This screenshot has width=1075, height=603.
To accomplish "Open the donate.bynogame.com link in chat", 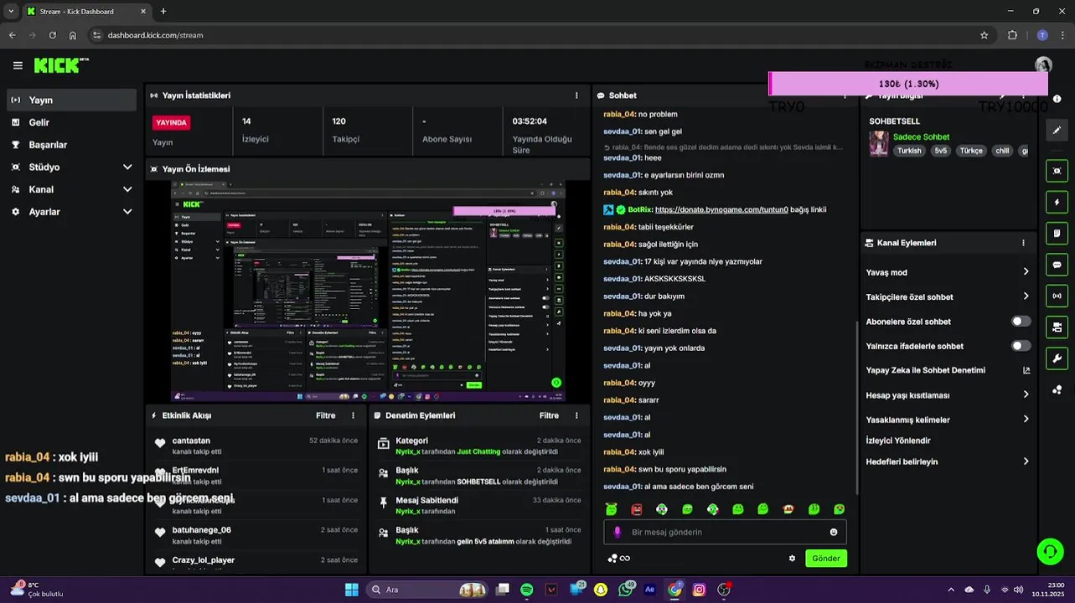I will pyautogui.click(x=721, y=209).
